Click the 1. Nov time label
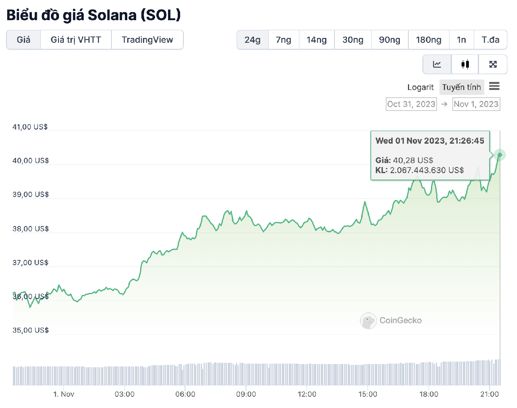Screen dimensions: 517x408 pos(64,394)
